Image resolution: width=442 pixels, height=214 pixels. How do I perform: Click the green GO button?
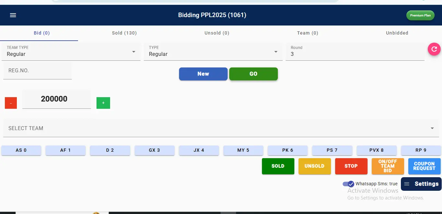(253, 74)
